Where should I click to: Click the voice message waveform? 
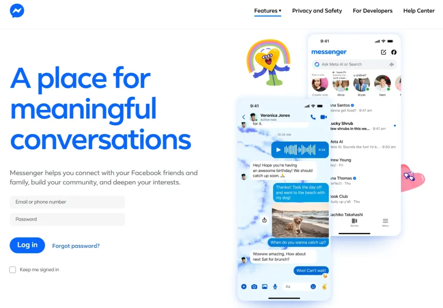[x=300, y=150]
